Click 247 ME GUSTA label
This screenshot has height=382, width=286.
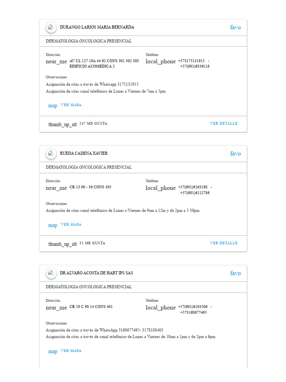click(x=93, y=123)
